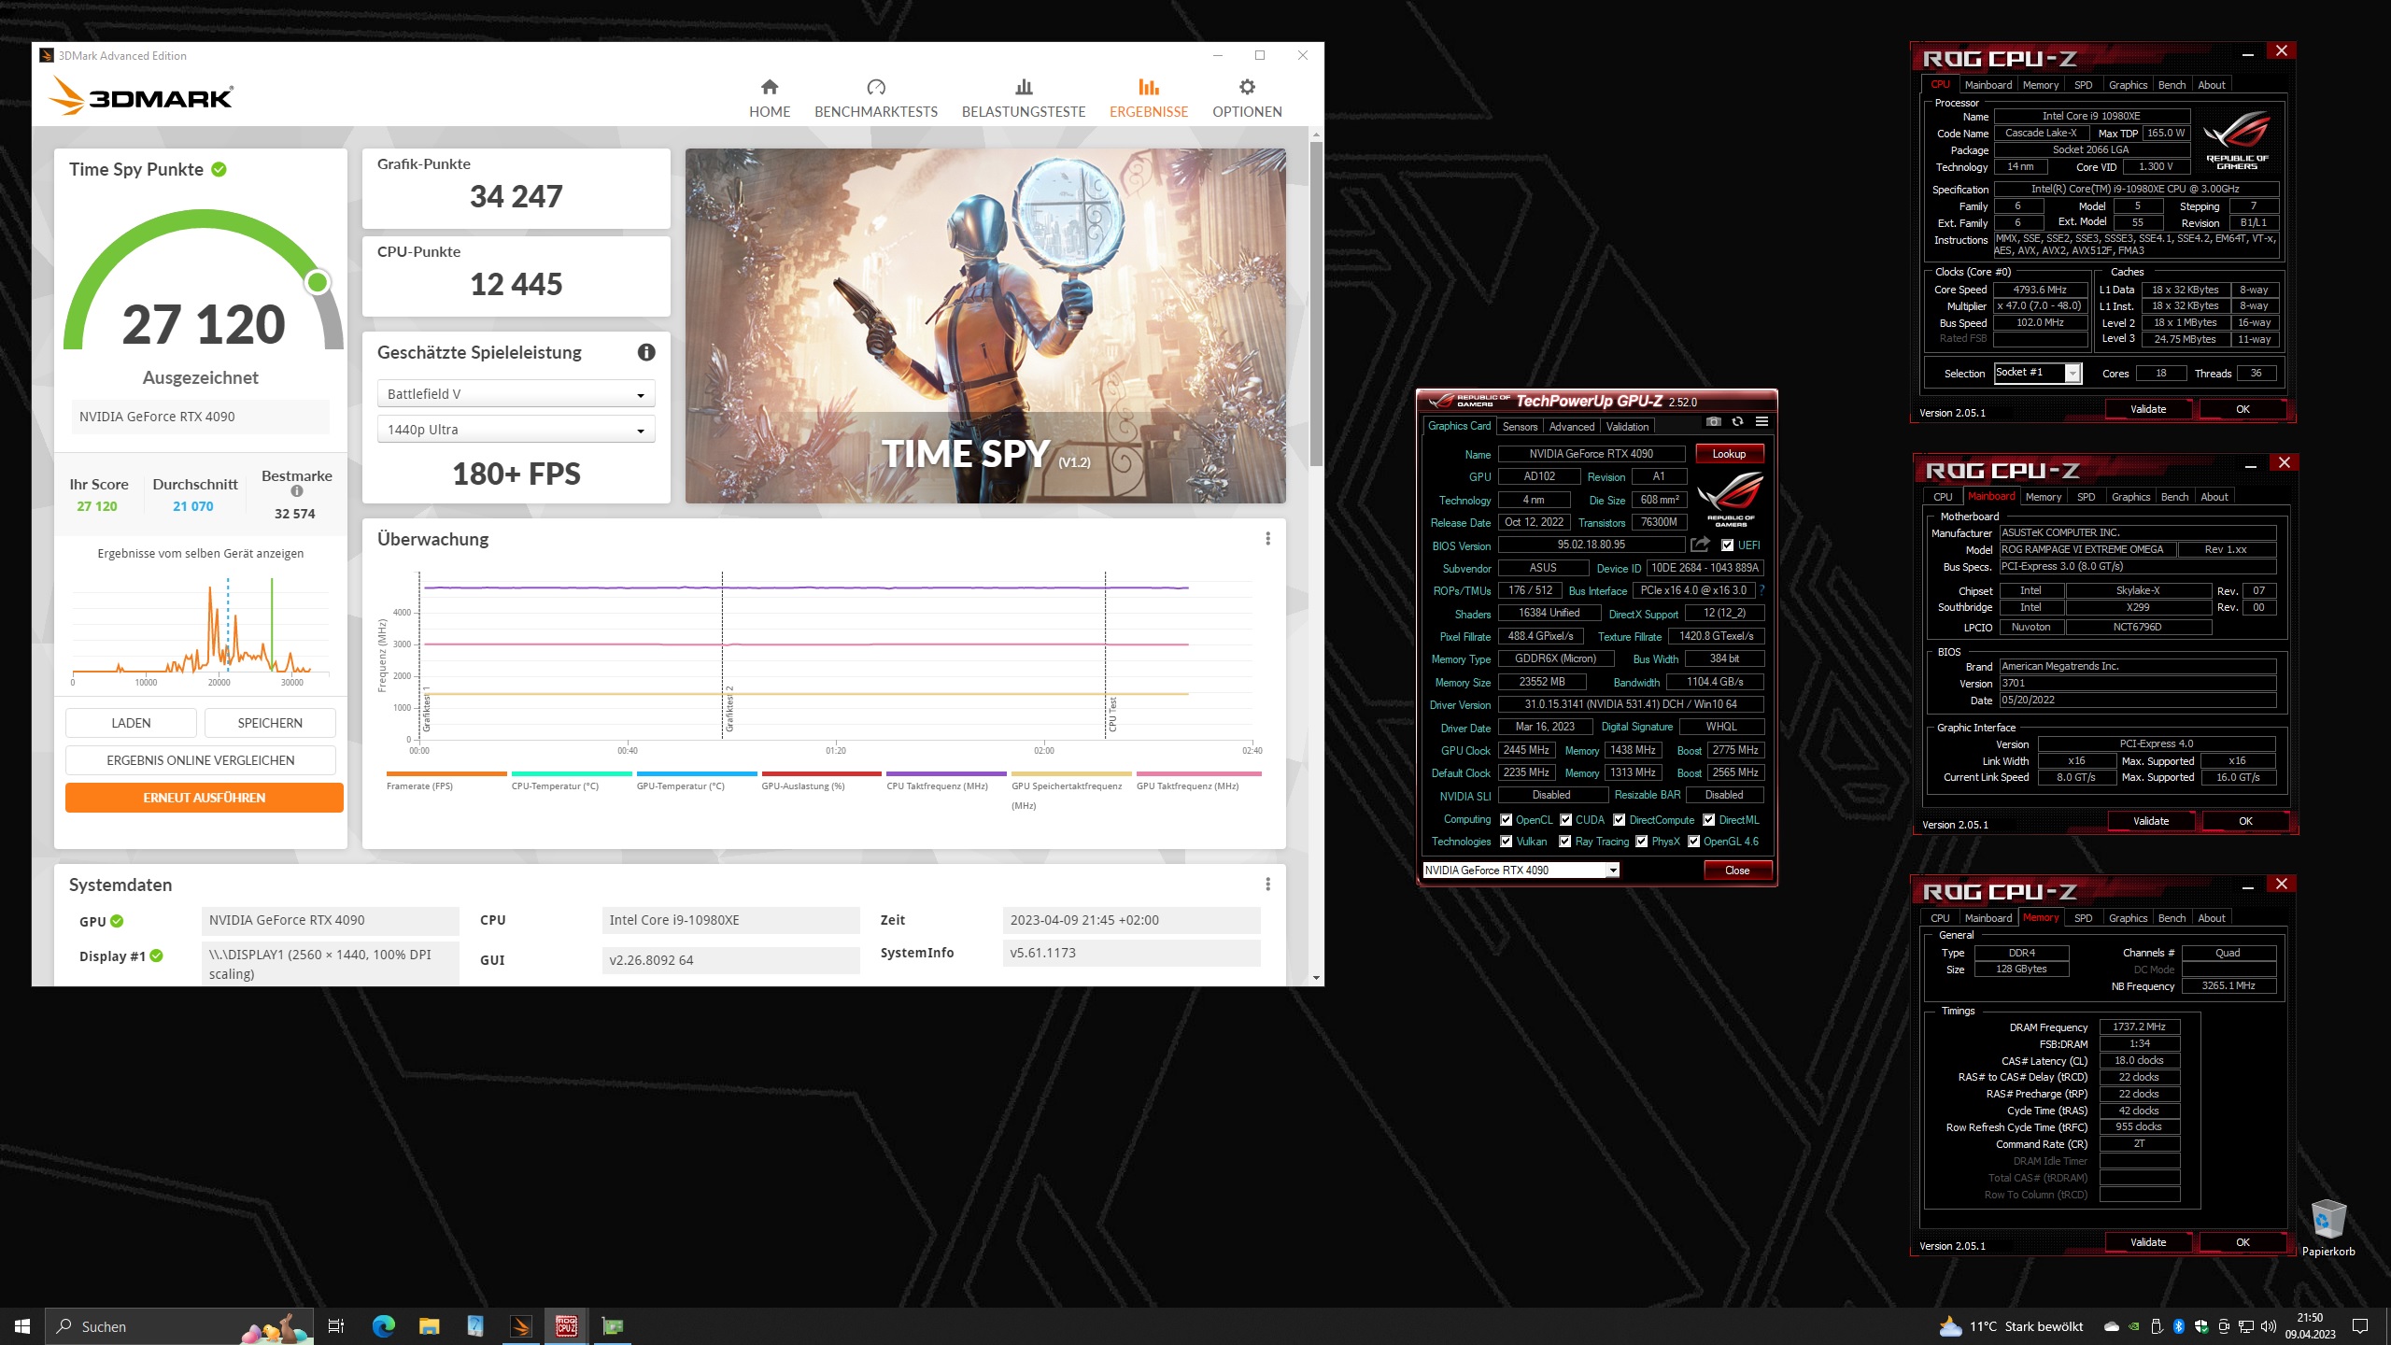The height and width of the screenshot is (1345, 2391).
Task: Click the ROG CPU-Z taskbar icon
Action: coord(566,1326)
